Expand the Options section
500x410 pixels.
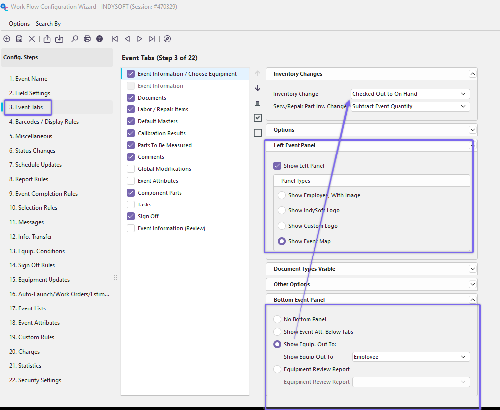[472, 130]
